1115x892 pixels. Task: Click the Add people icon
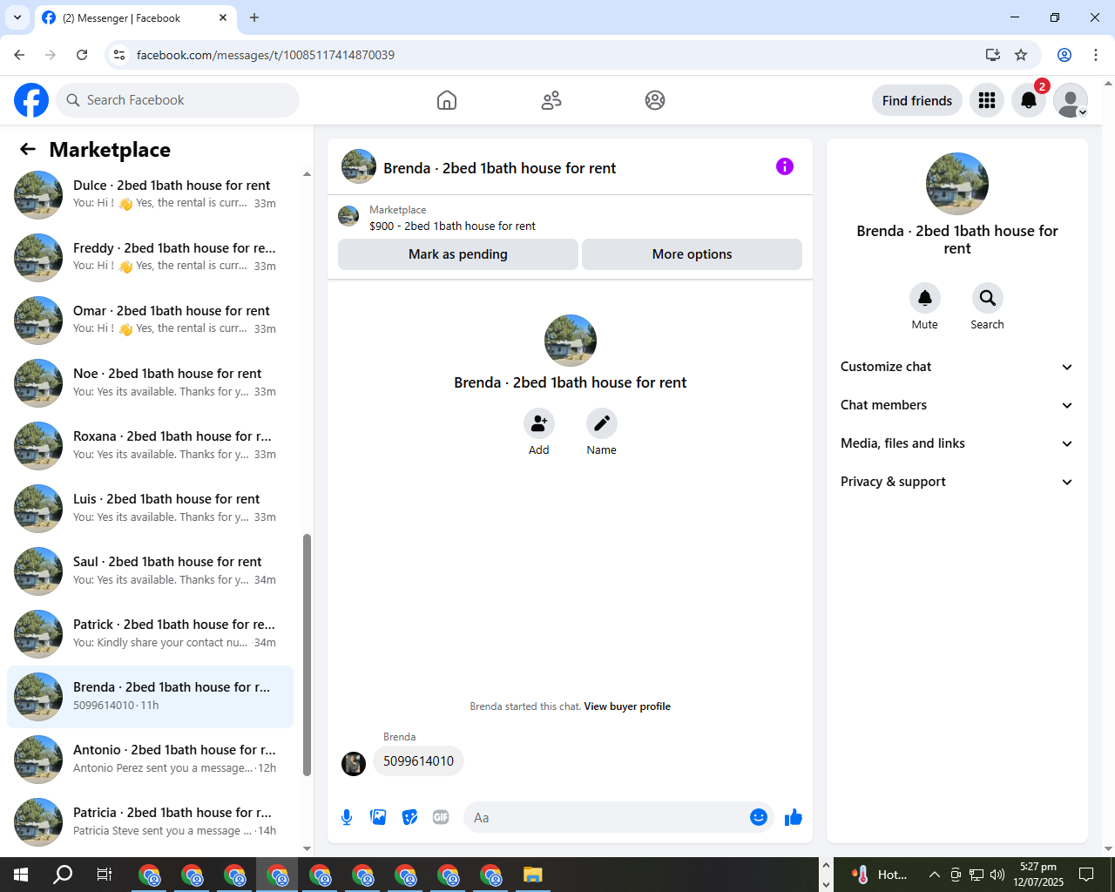point(539,423)
